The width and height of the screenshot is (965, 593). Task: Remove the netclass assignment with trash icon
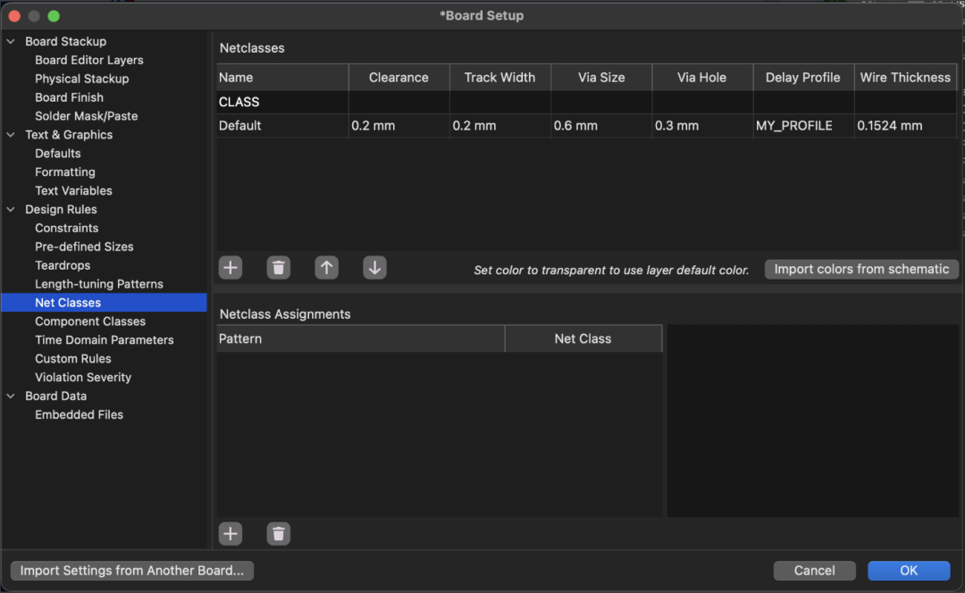pos(279,534)
